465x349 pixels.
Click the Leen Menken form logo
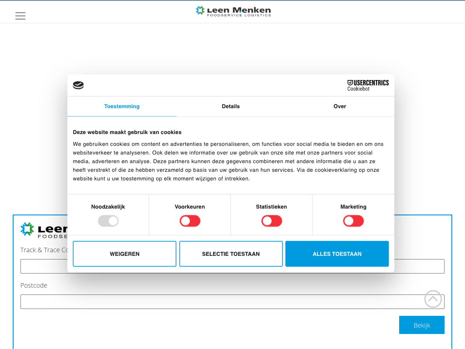tap(43, 229)
